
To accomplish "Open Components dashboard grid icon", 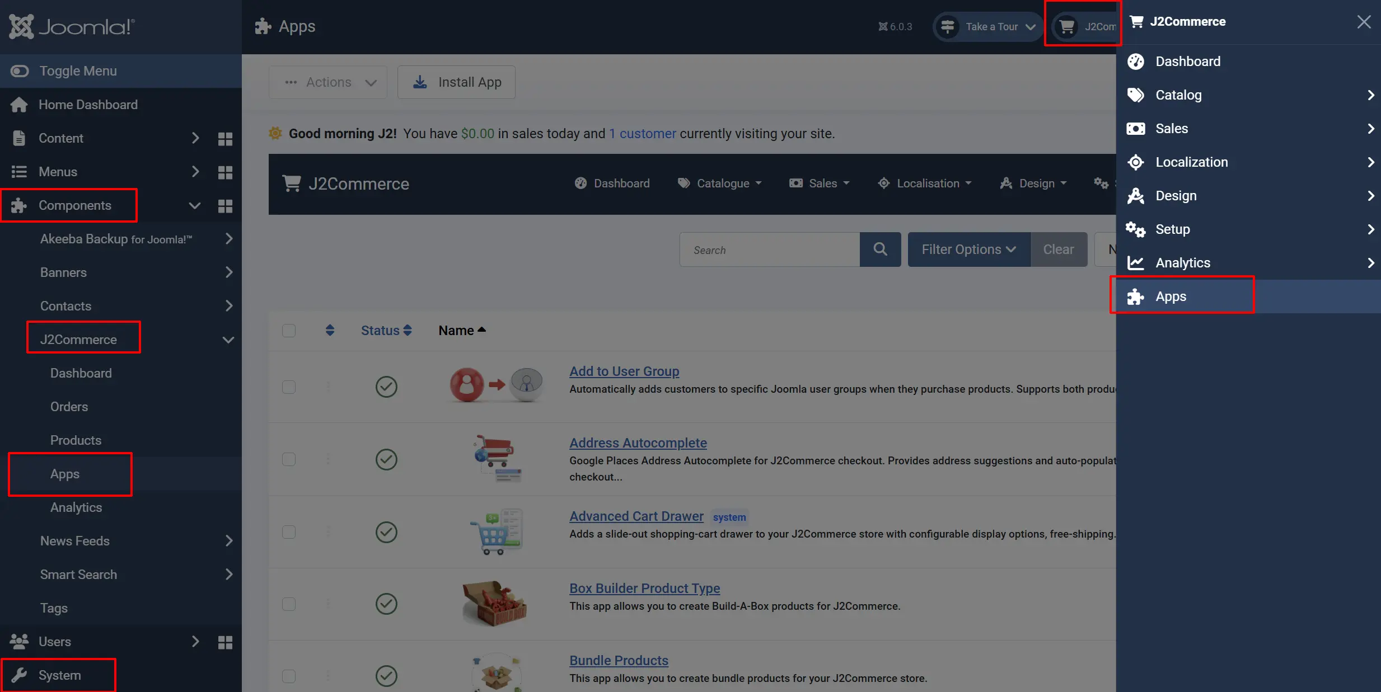I will point(225,206).
